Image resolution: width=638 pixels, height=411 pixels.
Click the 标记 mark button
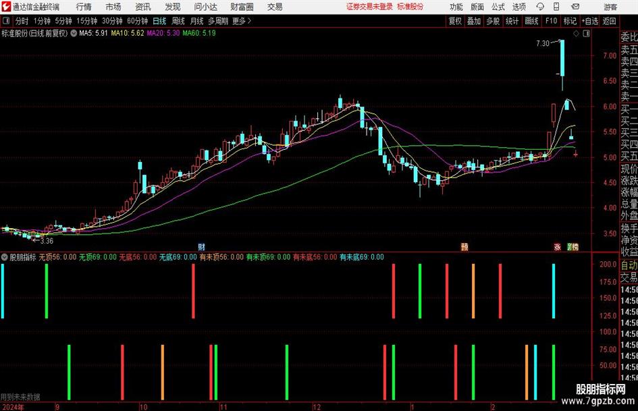pyautogui.click(x=570, y=21)
